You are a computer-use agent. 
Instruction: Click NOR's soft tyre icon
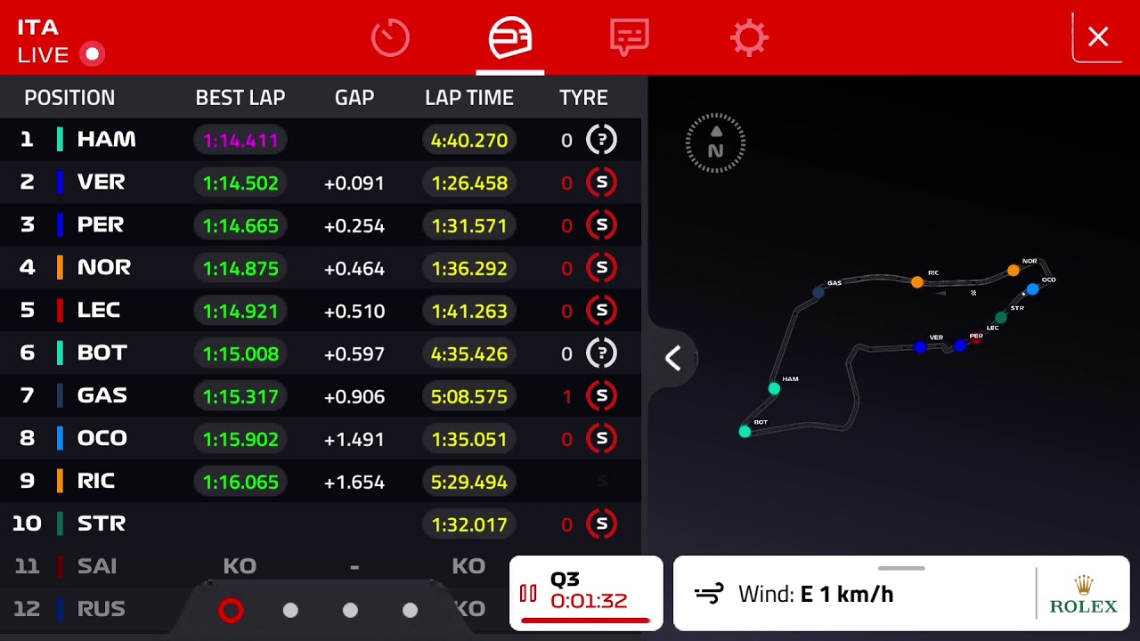tap(602, 268)
